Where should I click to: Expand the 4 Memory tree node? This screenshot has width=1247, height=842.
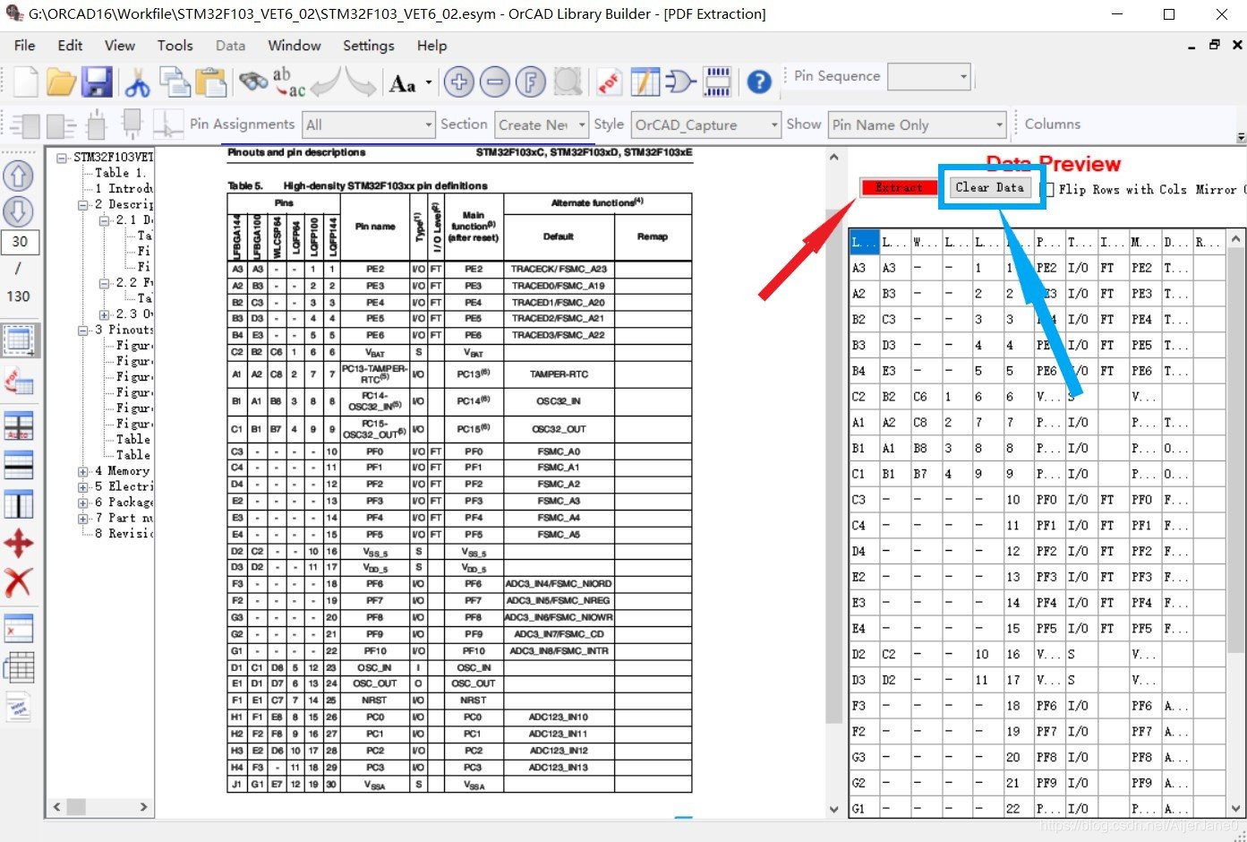(x=83, y=471)
